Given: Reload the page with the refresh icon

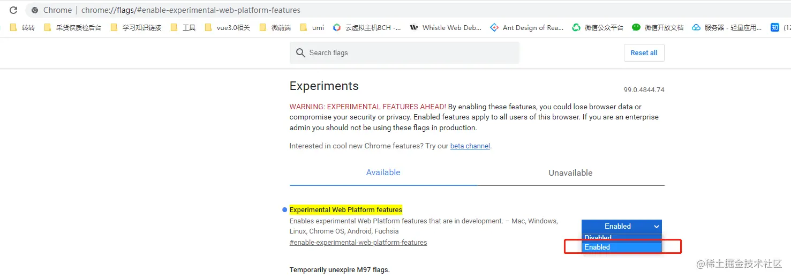Looking at the screenshot, I should 13,10.
